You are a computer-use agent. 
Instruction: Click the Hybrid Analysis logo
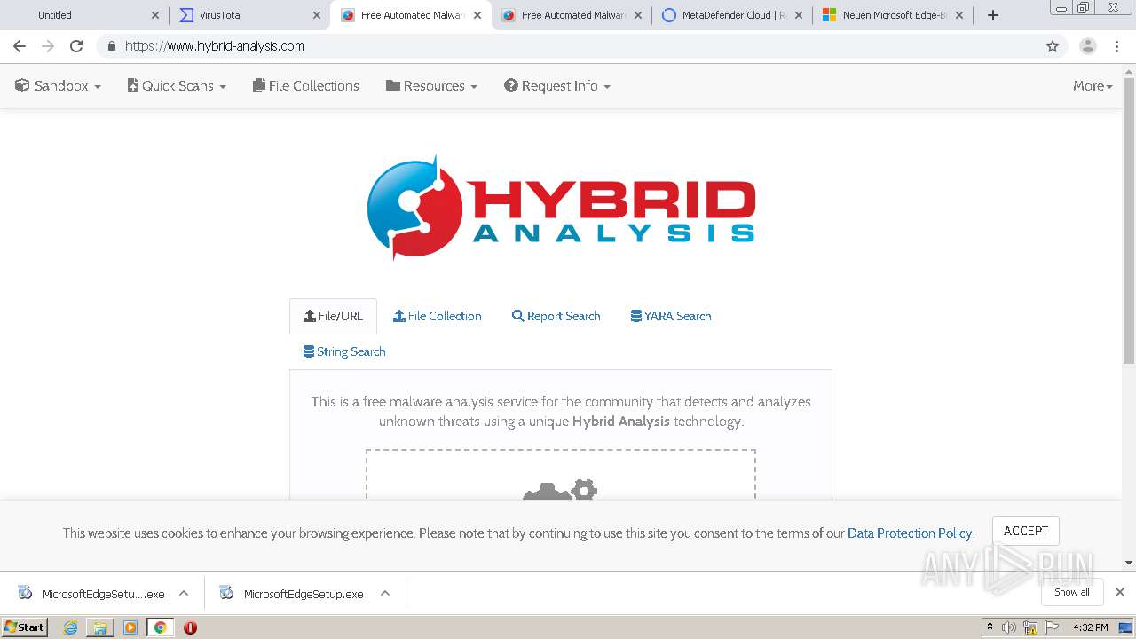pos(561,208)
